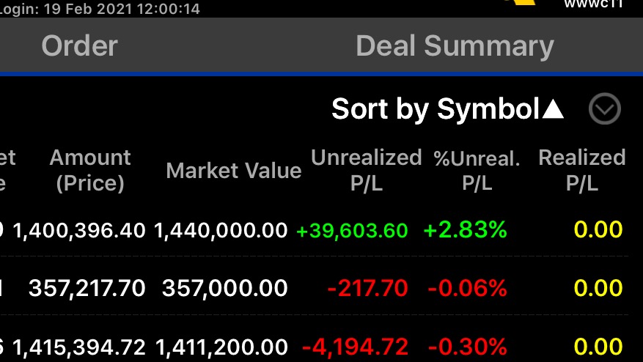The image size is (643, 362).
Task: Sort by the Amount (Price) column header
Action: click(90, 170)
